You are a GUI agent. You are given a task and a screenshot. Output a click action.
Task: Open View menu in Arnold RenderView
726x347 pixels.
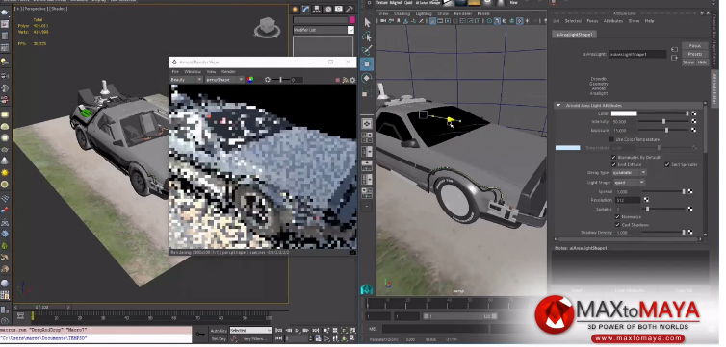[x=211, y=72]
